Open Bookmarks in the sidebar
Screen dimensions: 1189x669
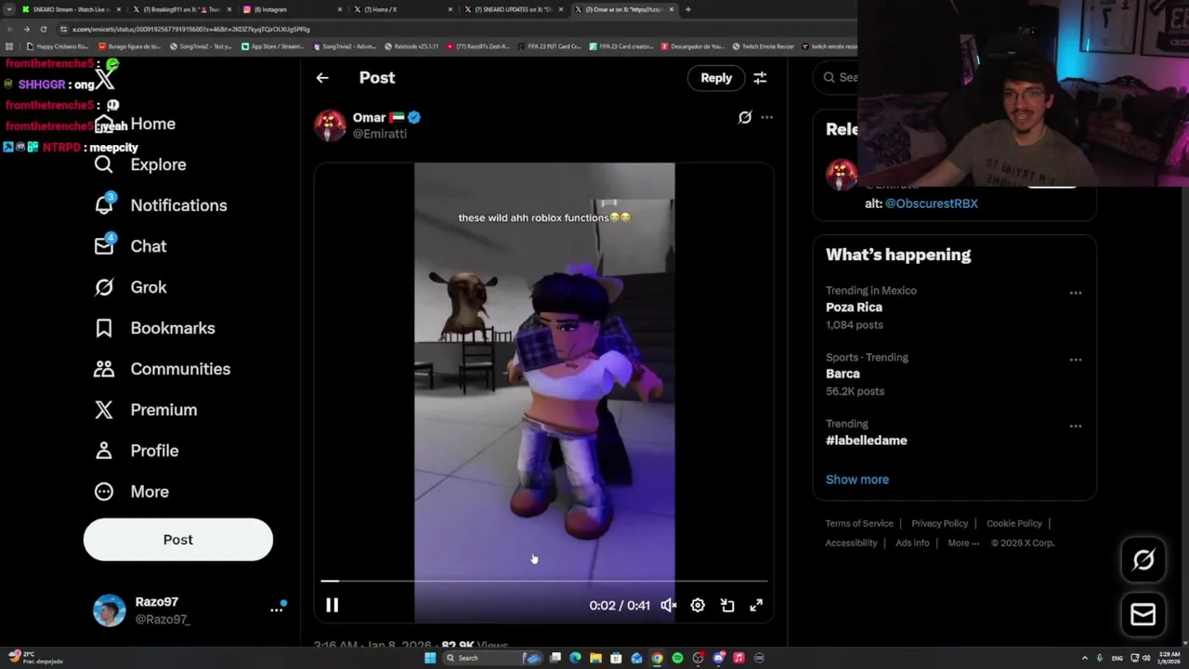click(x=154, y=328)
